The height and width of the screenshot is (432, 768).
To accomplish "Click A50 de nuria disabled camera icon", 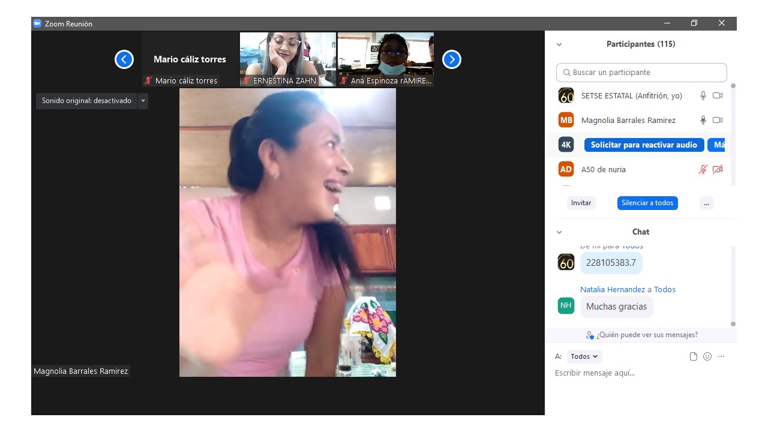I will click(718, 170).
